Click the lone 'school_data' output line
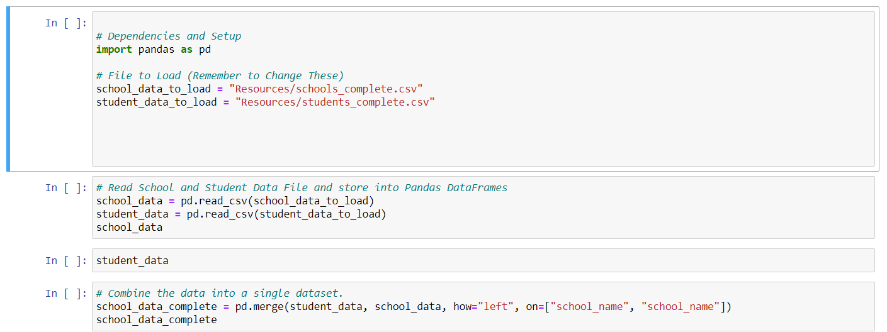The height and width of the screenshot is (332, 887). (130, 227)
